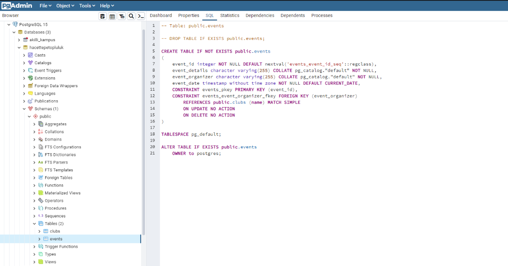Switch to the Statistics tab
The image size is (508, 266).
tap(230, 15)
